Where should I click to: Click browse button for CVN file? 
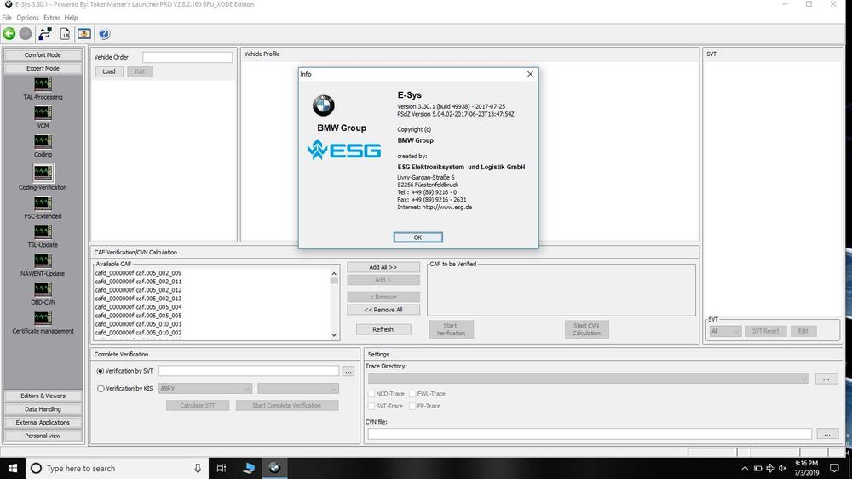[827, 434]
